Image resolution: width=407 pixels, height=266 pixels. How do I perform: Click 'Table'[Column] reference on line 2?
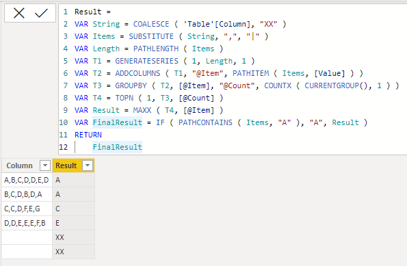click(217, 24)
